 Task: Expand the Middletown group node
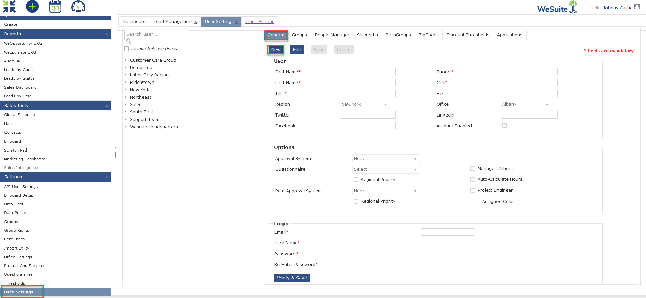point(125,82)
